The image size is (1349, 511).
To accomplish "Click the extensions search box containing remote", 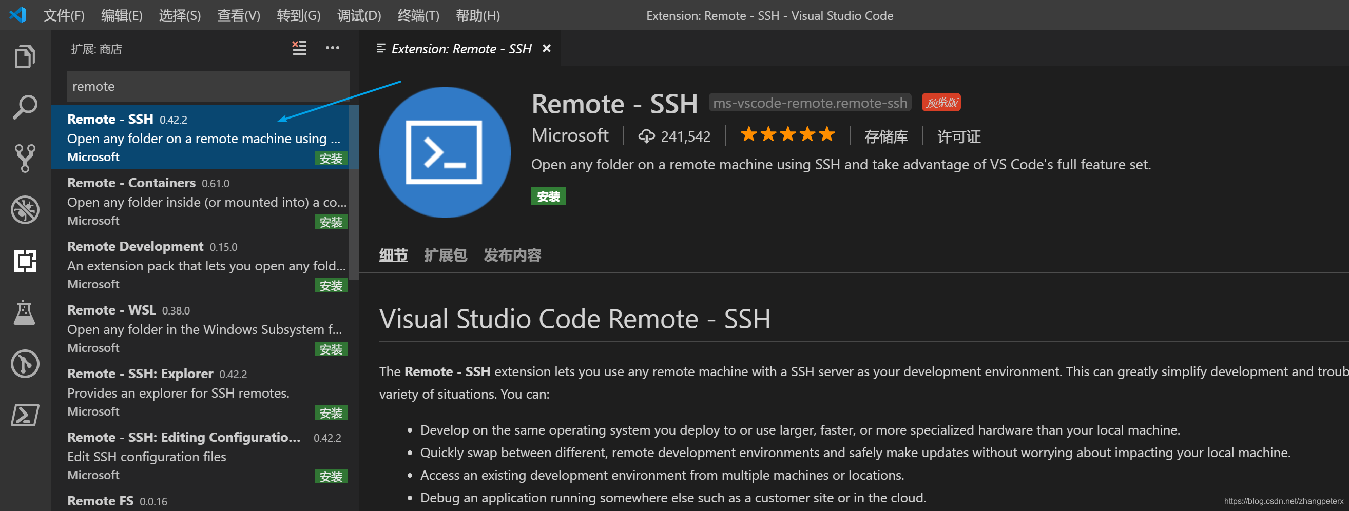I will 208,86.
